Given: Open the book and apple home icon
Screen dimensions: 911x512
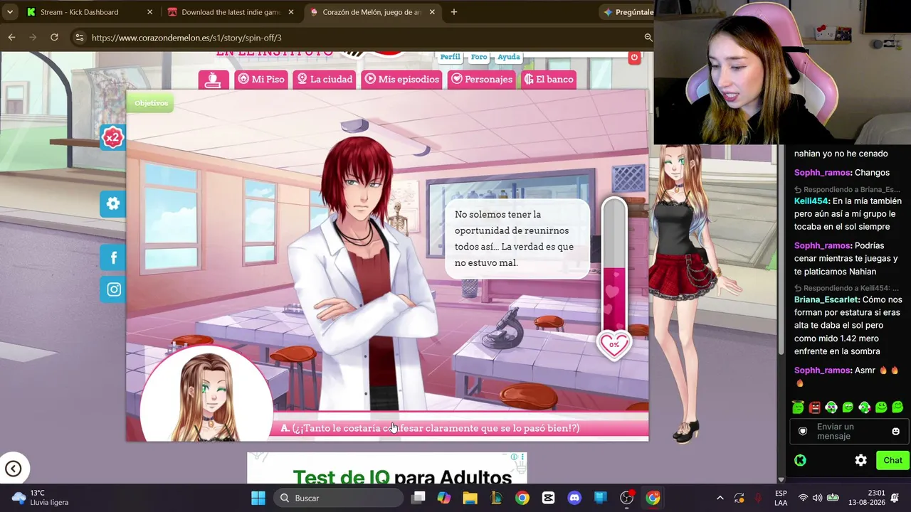Looking at the screenshot, I should [213, 80].
